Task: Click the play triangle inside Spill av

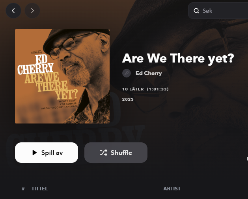Action: [x=34, y=153]
